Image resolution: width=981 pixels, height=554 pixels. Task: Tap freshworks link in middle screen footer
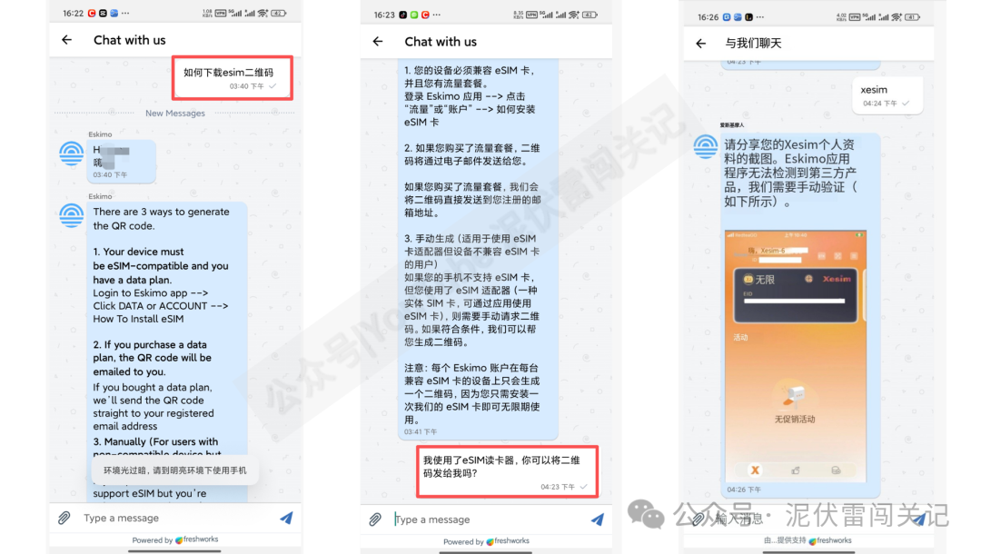[x=508, y=541]
